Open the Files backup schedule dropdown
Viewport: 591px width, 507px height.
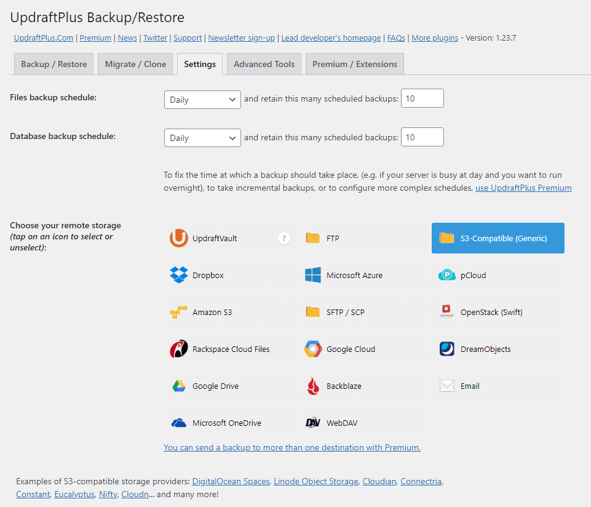pos(202,100)
